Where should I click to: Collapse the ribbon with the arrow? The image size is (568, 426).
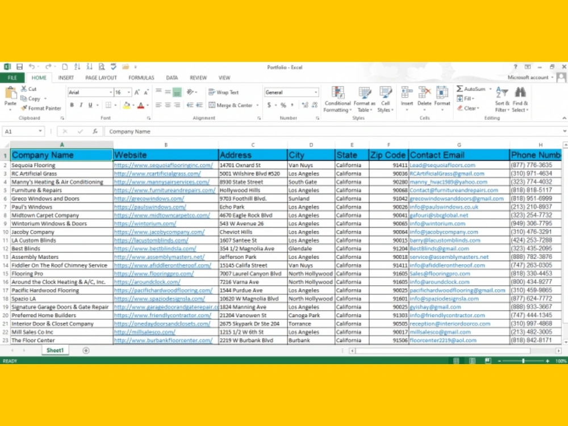pyautogui.click(x=564, y=118)
